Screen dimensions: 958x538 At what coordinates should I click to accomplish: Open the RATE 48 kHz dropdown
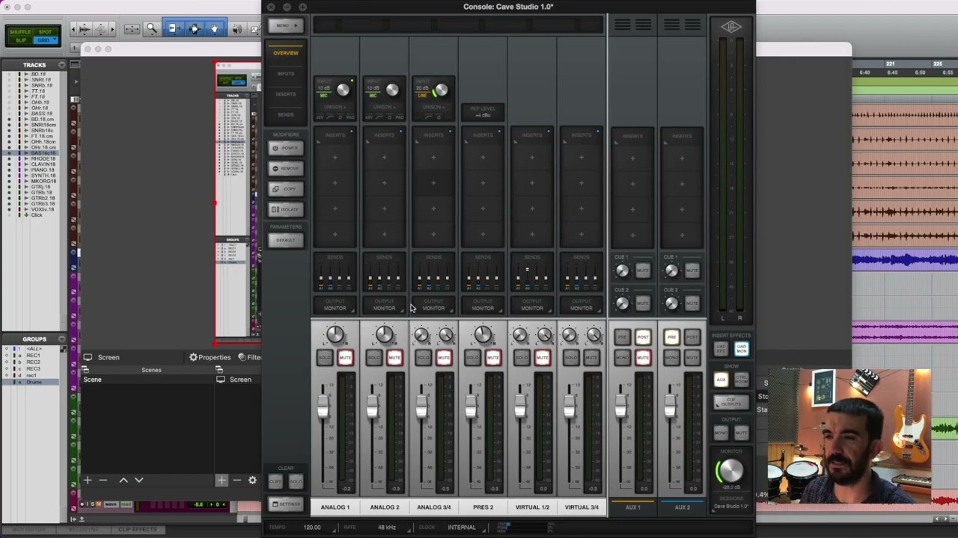[x=388, y=528]
